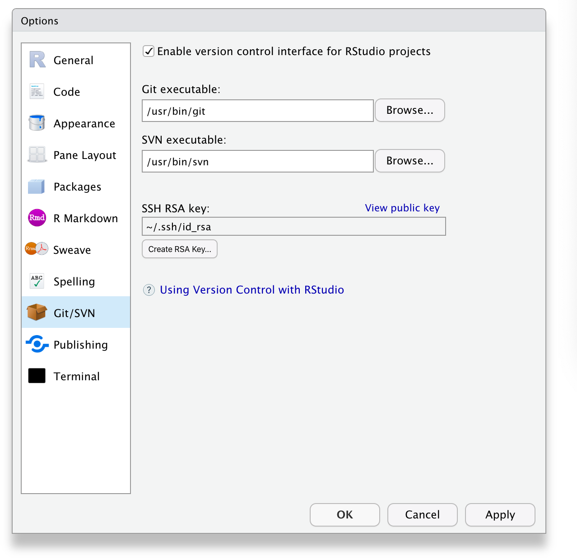The width and height of the screenshot is (577, 560).
Task: Click the help question mark icon
Action: pyautogui.click(x=149, y=290)
